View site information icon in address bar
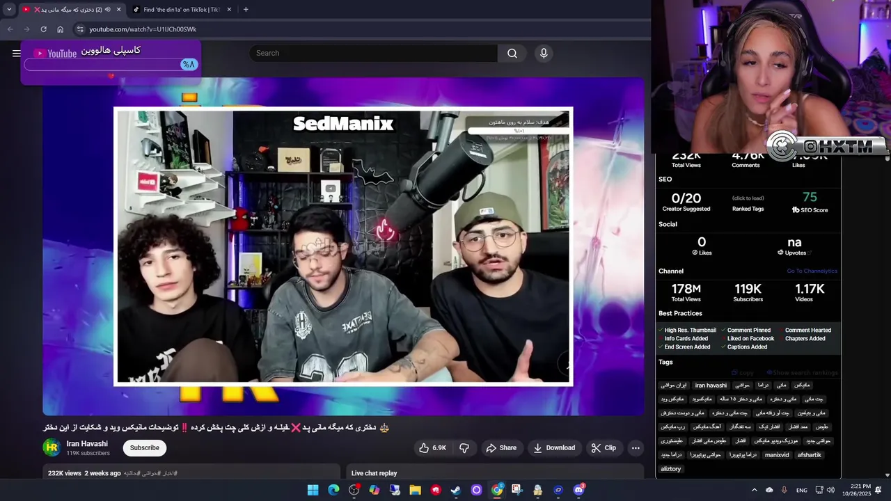Screen dimensions: 891x501 click(80, 29)
